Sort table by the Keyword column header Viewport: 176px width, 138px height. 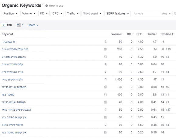tap(7, 34)
